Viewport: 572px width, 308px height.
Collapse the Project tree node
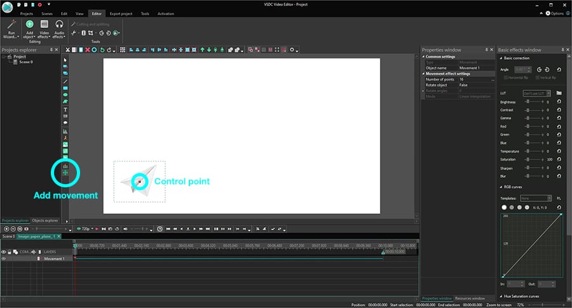(x=4, y=57)
